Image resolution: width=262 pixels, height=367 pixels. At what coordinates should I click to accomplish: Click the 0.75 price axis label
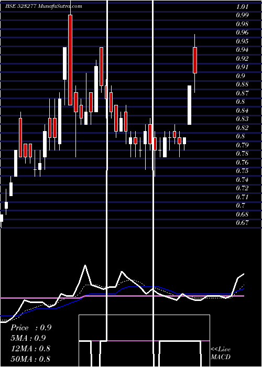pyautogui.click(x=242, y=171)
